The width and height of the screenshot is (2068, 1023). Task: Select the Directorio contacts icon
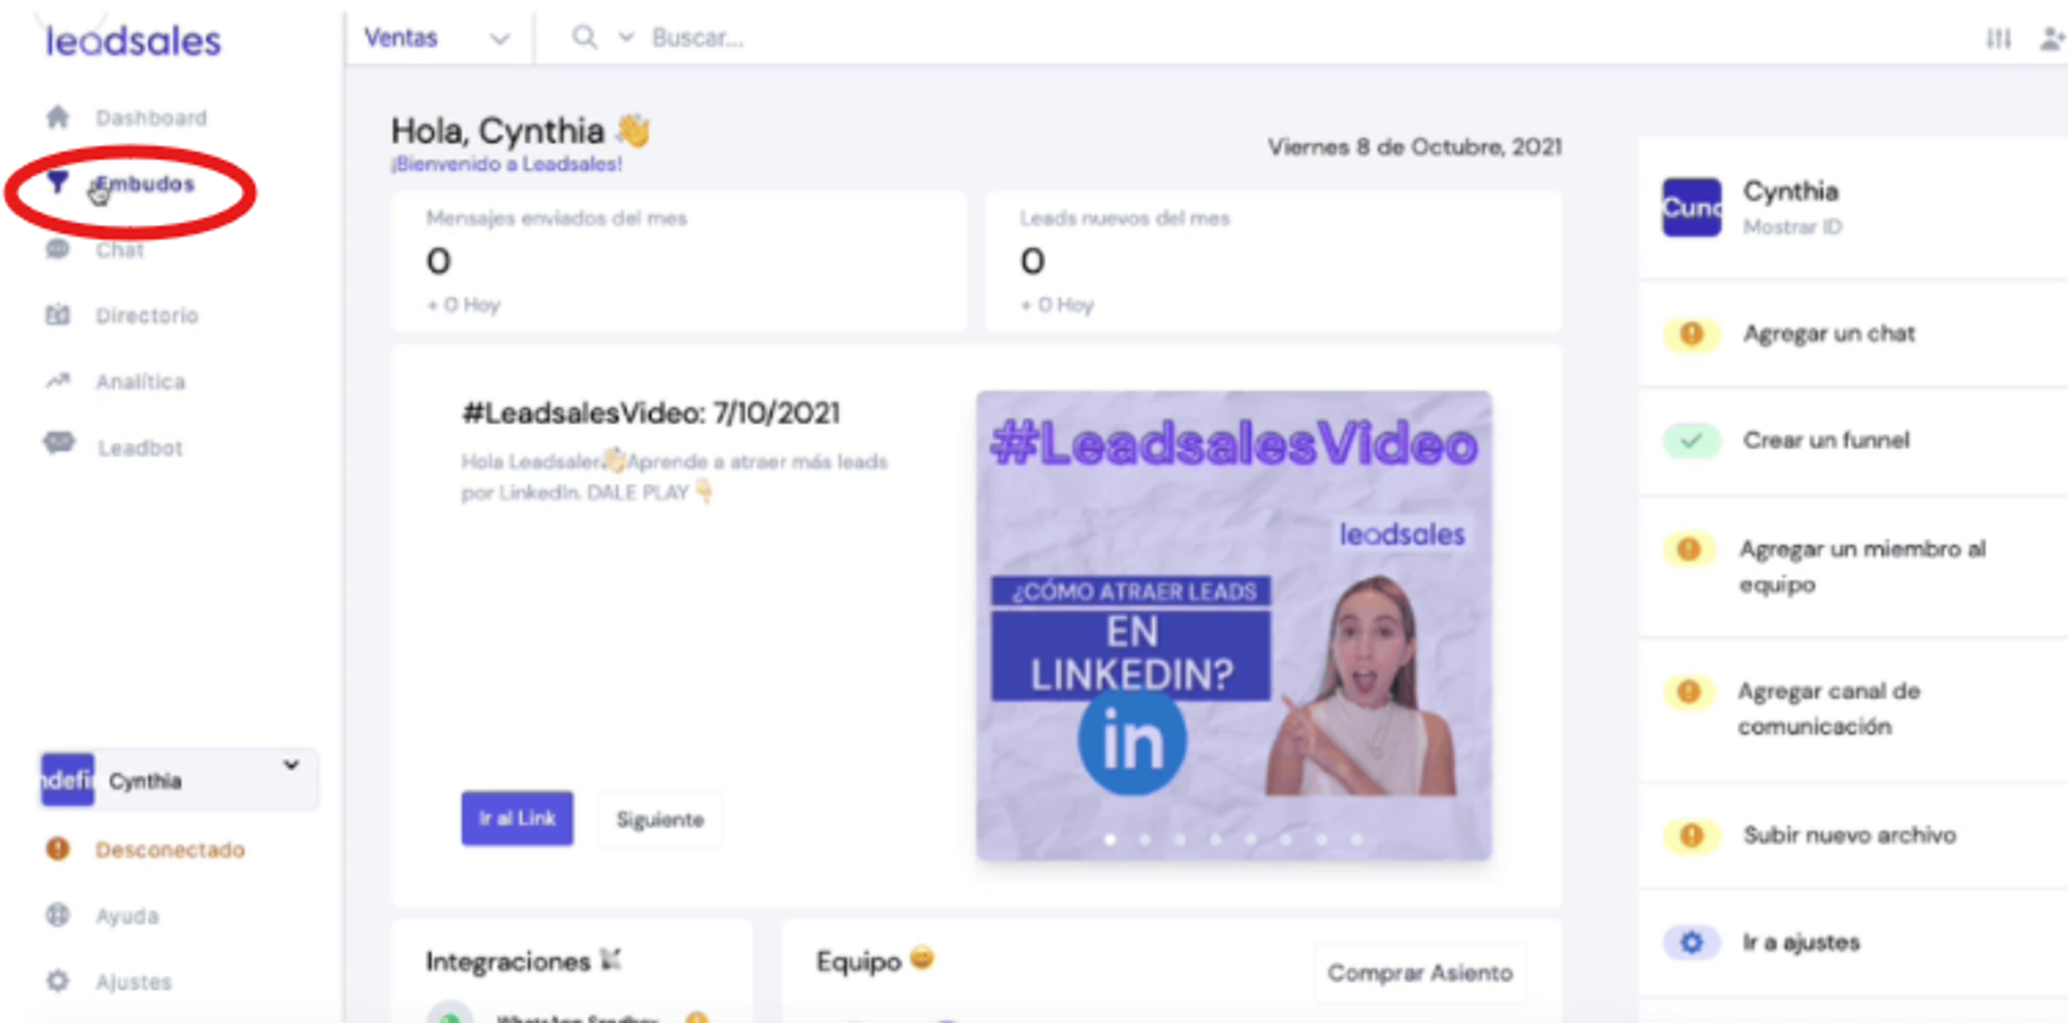[x=57, y=314]
